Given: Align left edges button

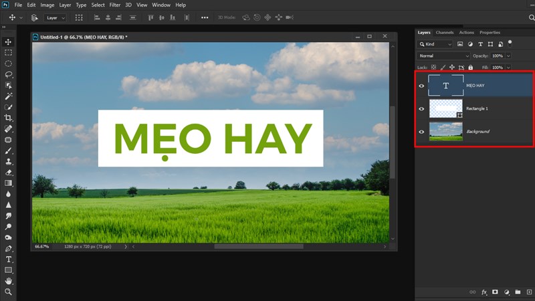Looking at the screenshot, I should 97,17.
